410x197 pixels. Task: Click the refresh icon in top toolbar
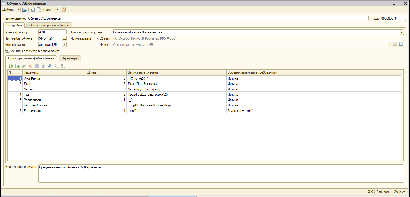point(33,10)
